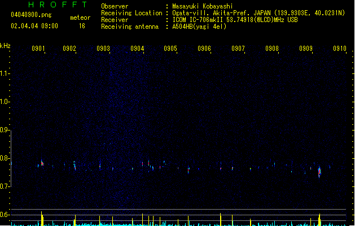Click the meteor echo at the 0902 mark
355x226 pixels.
tap(74, 166)
